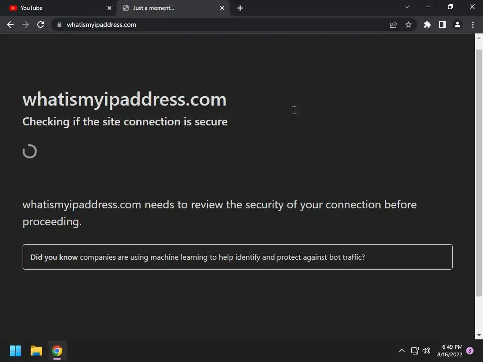Screen dimensions: 483x362
Task: Expand the tab search dropdown
Action: click(407, 7)
